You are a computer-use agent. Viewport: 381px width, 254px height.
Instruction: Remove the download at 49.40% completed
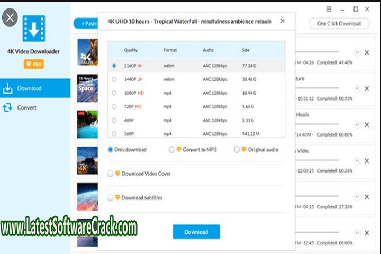(x=367, y=52)
